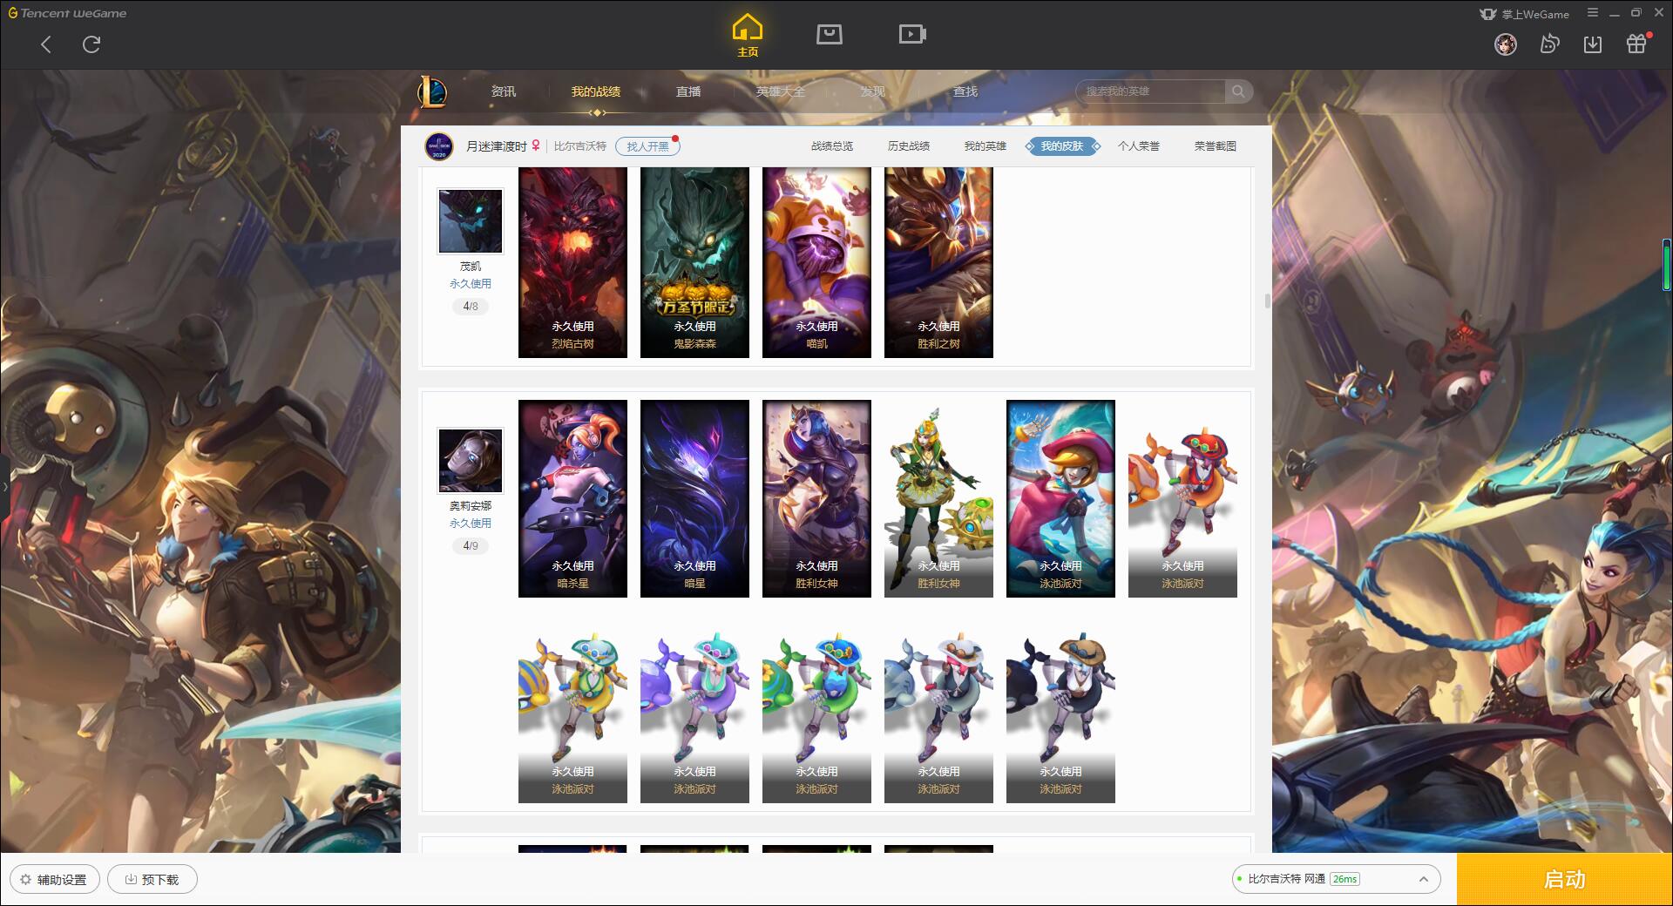Focus the 搜索我的英雄 search field
This screenshot has width=1673, height=906.
(x=1152, y=91)
